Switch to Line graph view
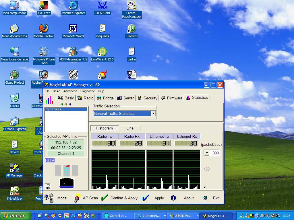 [x=130, y=128]
